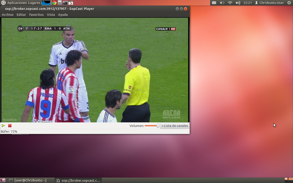293x183 pixels.
Task: Open the sound volume indicator in panel
Action: pyautogui.click(x=238, y=3)
